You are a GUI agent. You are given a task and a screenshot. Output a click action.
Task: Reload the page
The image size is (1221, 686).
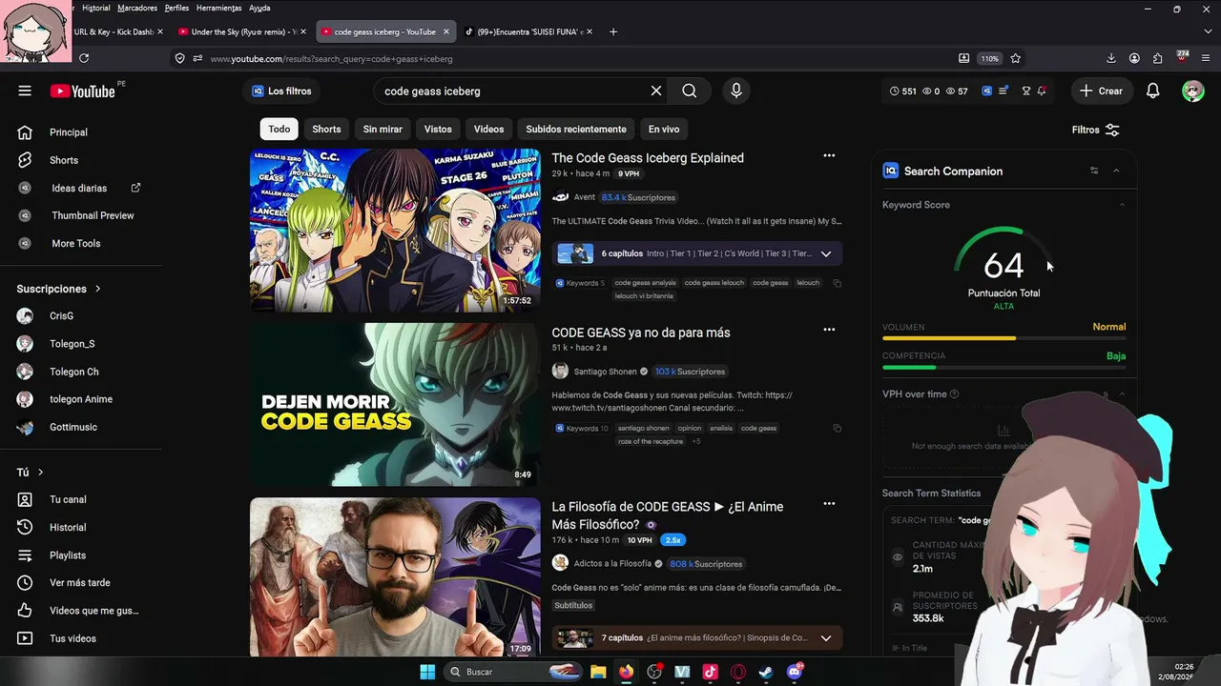[84, 58]
